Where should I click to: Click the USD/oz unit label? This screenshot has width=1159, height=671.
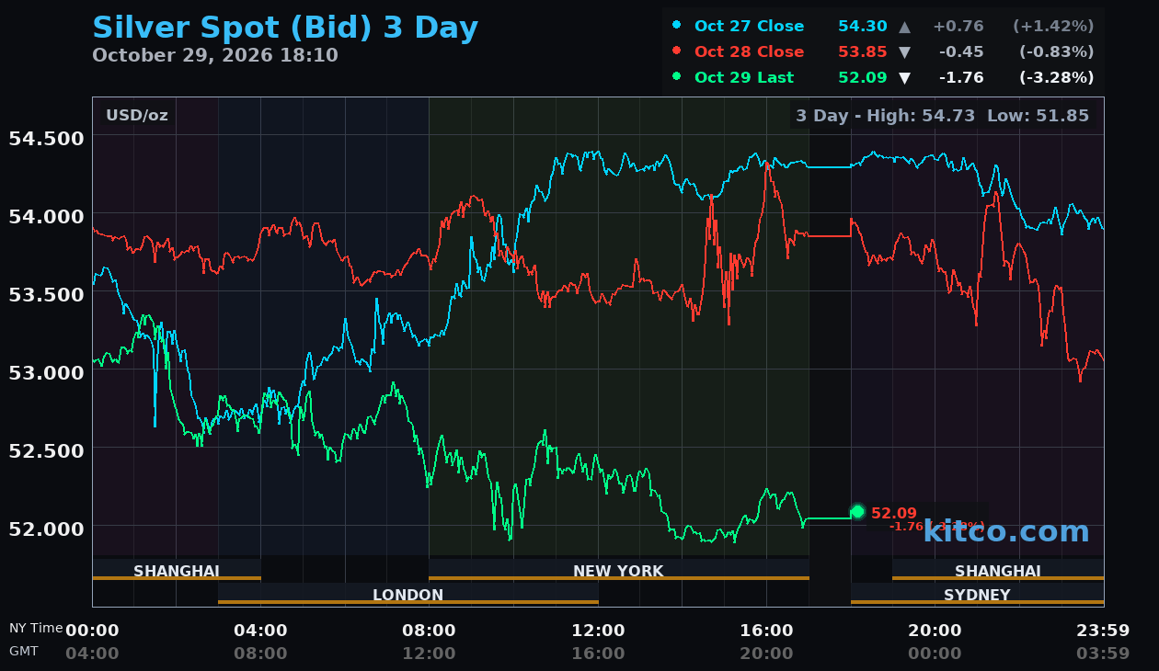[137, 116]
